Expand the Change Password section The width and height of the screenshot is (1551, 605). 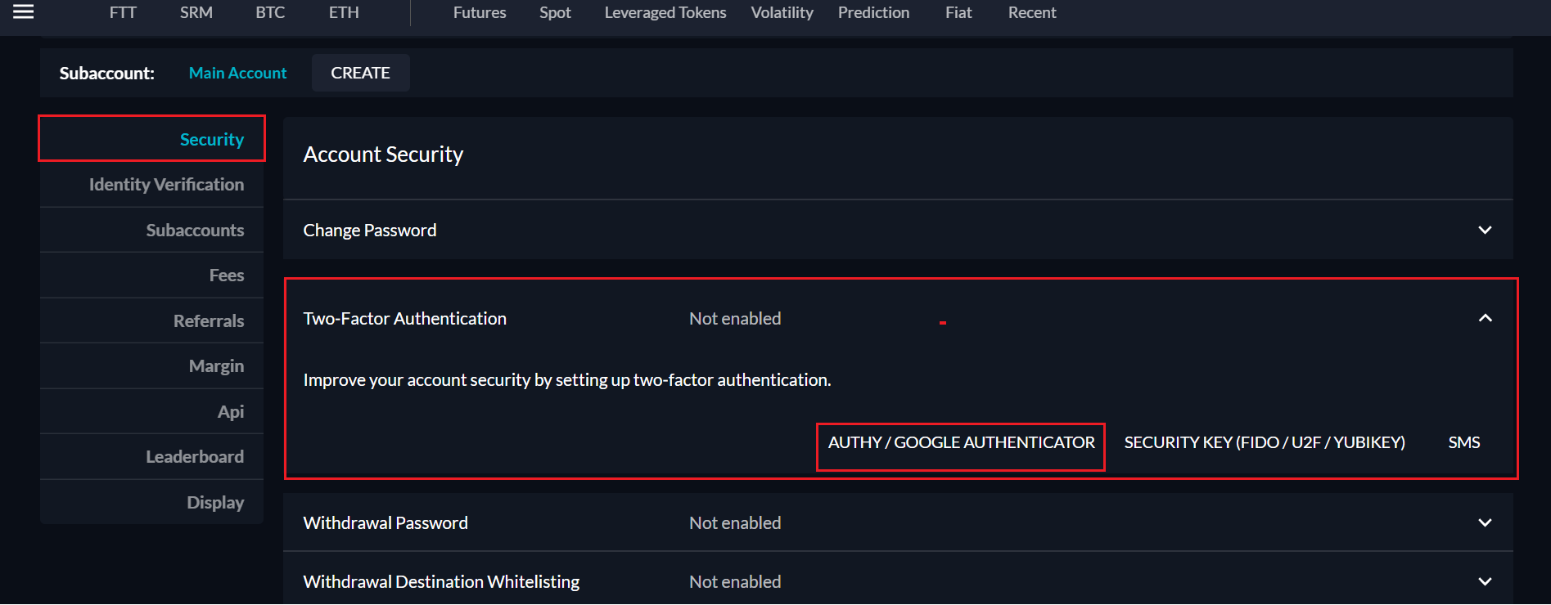click(x=1485, y=230)
